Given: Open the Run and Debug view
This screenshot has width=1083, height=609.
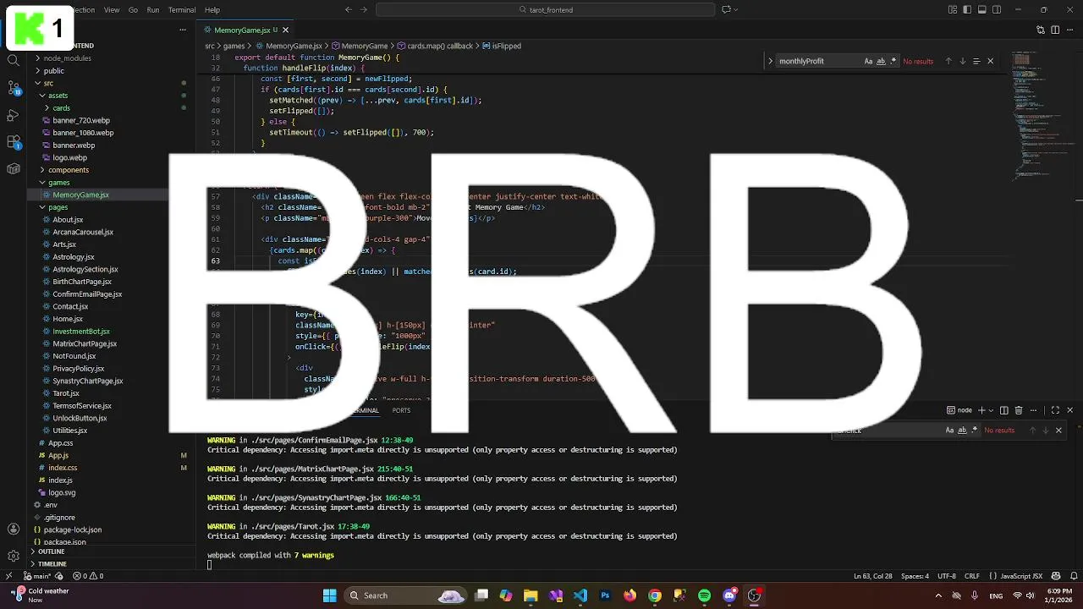Looking at the screenshot, I should coord(14,114).
